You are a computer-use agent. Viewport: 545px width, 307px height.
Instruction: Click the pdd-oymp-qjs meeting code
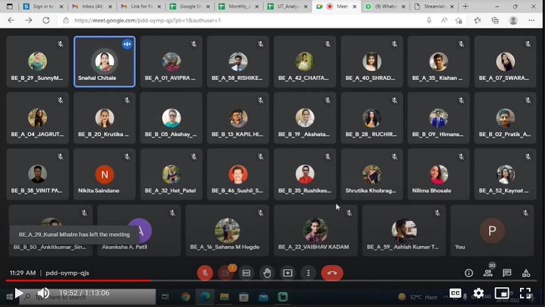pos(68,273)
